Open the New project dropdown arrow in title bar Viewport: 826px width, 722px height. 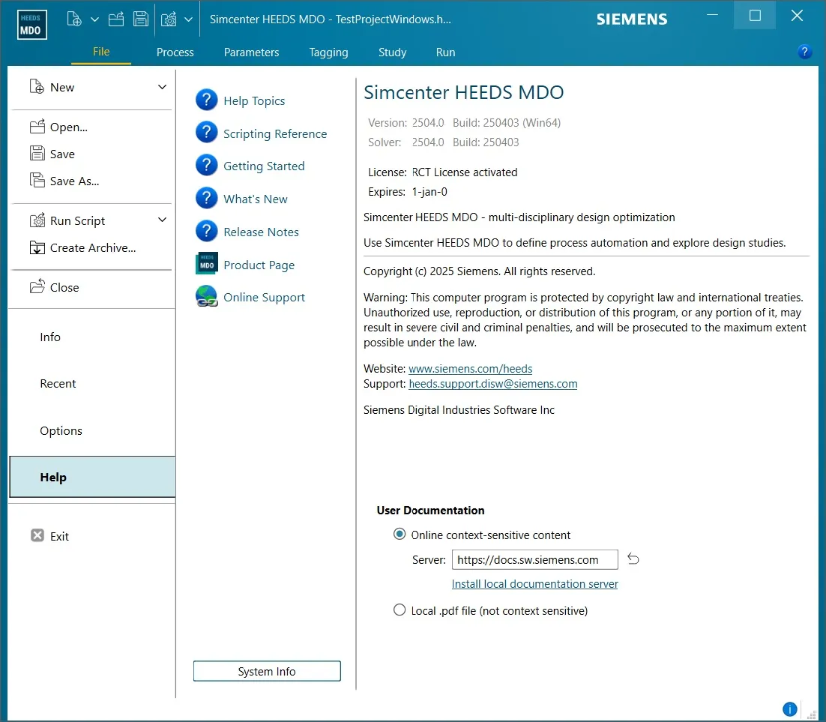[95, 19]
